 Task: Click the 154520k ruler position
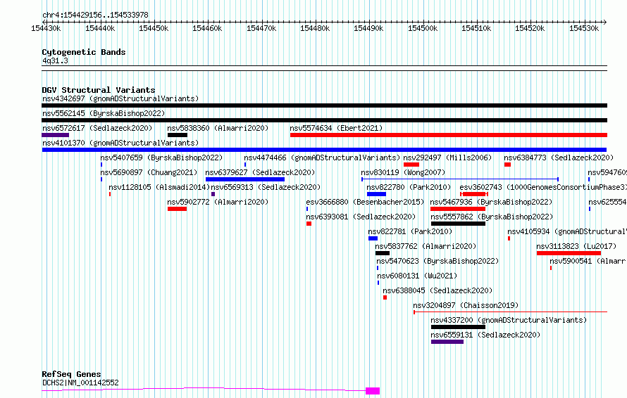click(530, 28)
